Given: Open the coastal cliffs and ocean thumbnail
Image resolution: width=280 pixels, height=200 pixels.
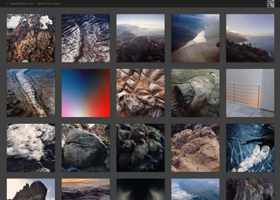Looking at the screenshot, I should [x=250, y=38].
